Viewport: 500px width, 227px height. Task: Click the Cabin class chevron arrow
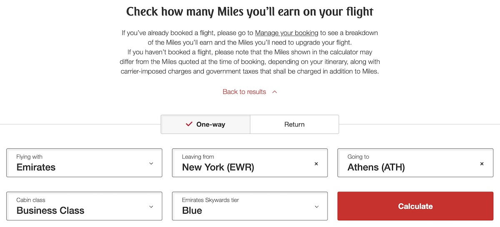(x=151, y=207)
